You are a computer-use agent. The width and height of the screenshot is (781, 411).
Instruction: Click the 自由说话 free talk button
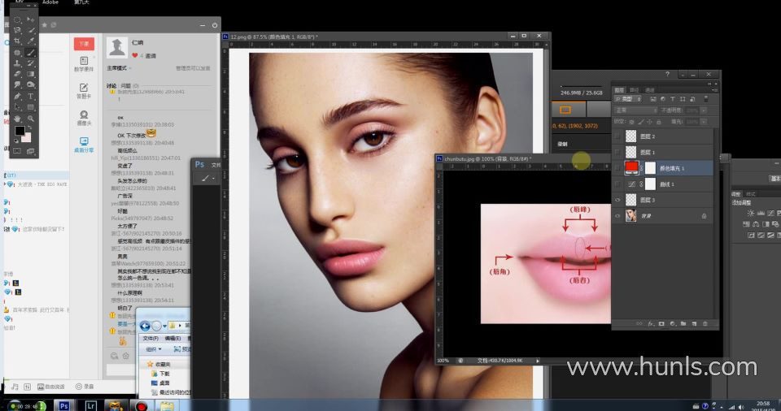point(51,387)
